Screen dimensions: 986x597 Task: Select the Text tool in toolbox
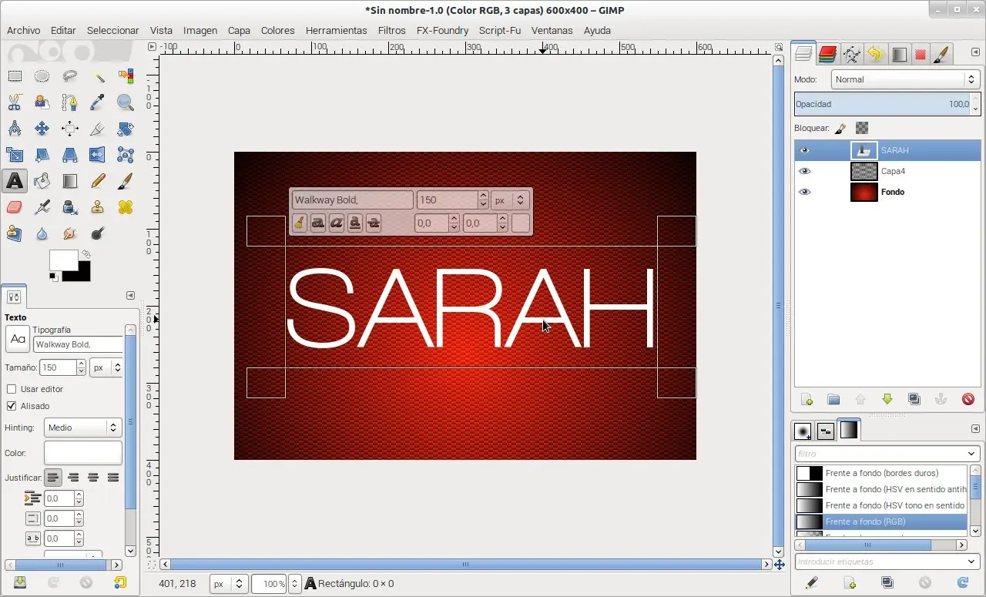(x=15, y=181)
